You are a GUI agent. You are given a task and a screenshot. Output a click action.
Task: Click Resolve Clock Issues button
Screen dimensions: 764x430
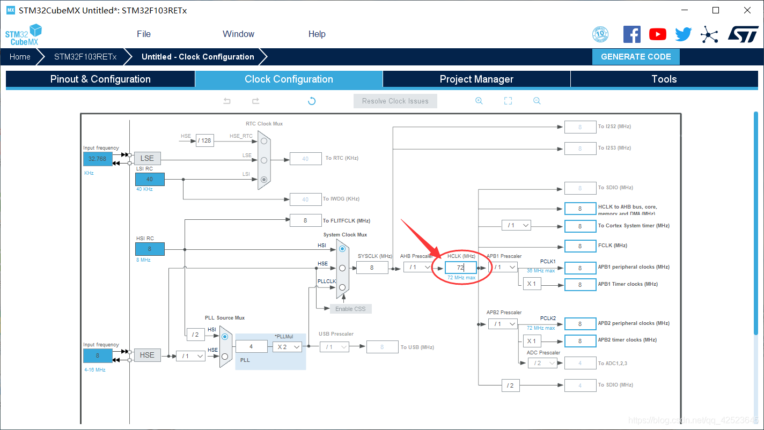(x=395, y=101)
